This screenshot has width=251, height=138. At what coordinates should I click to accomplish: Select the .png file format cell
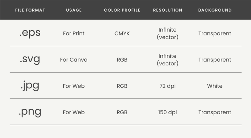click(x=30, y=112)
